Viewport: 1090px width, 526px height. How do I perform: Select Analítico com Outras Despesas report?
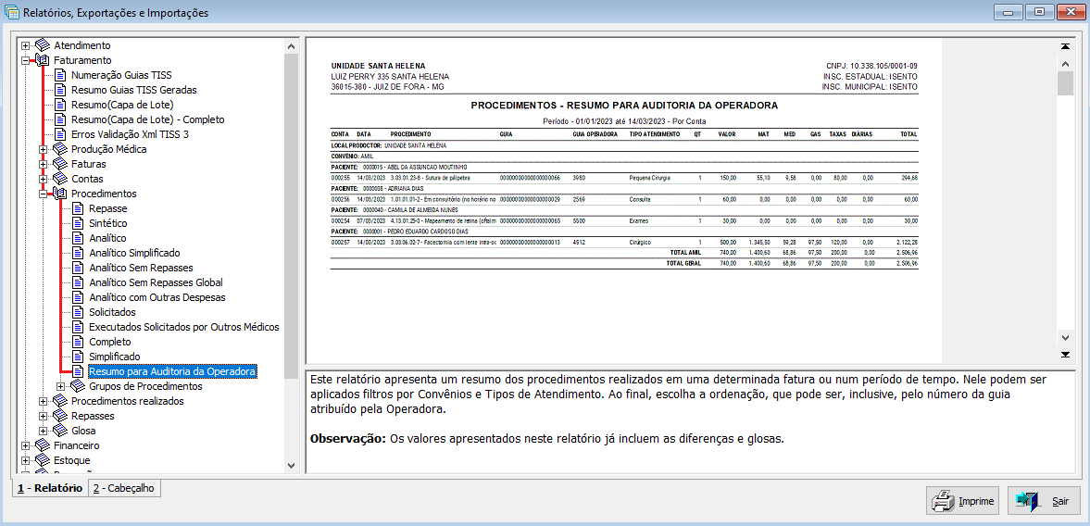tap(157, 297)
